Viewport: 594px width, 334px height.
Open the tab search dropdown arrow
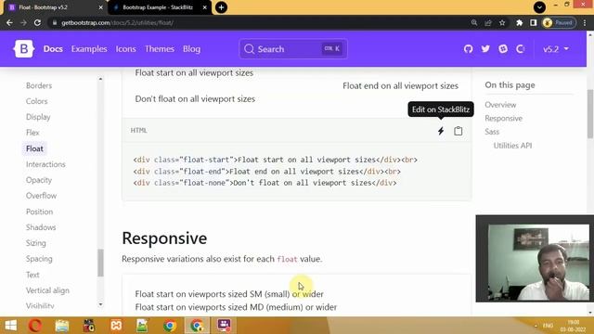tap(539, 6)
